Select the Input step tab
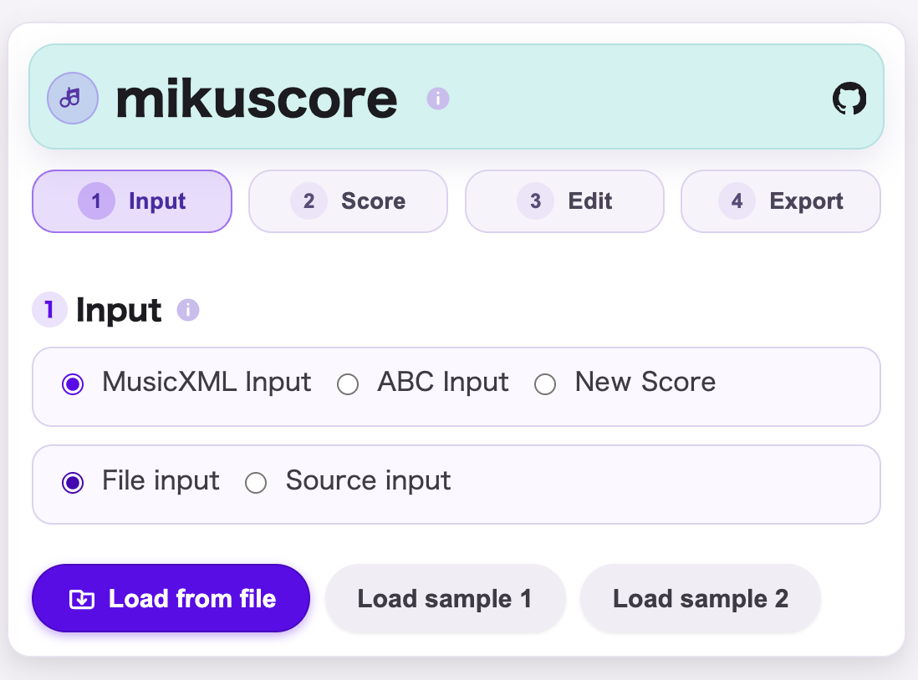This screenshot has width=918, height=680. click(131, 201)
